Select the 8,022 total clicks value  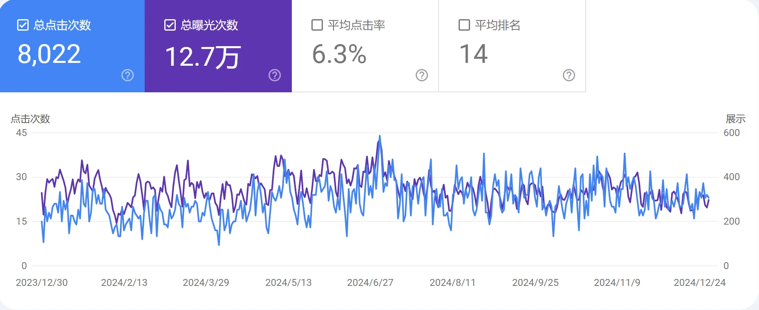pyautogui.click(x=49, y=54)
